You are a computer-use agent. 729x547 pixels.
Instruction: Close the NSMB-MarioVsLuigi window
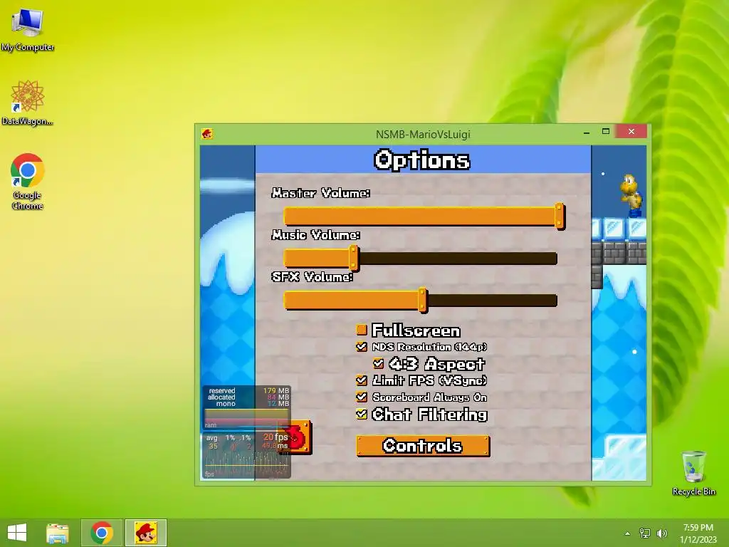[631, 132]
